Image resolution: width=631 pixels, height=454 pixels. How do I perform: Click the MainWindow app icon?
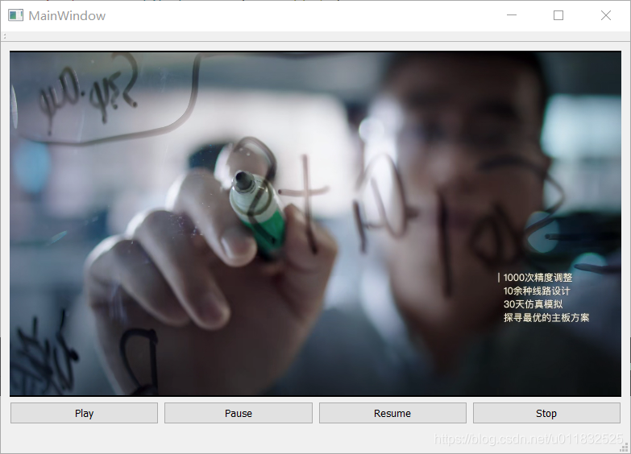(15, 15)
